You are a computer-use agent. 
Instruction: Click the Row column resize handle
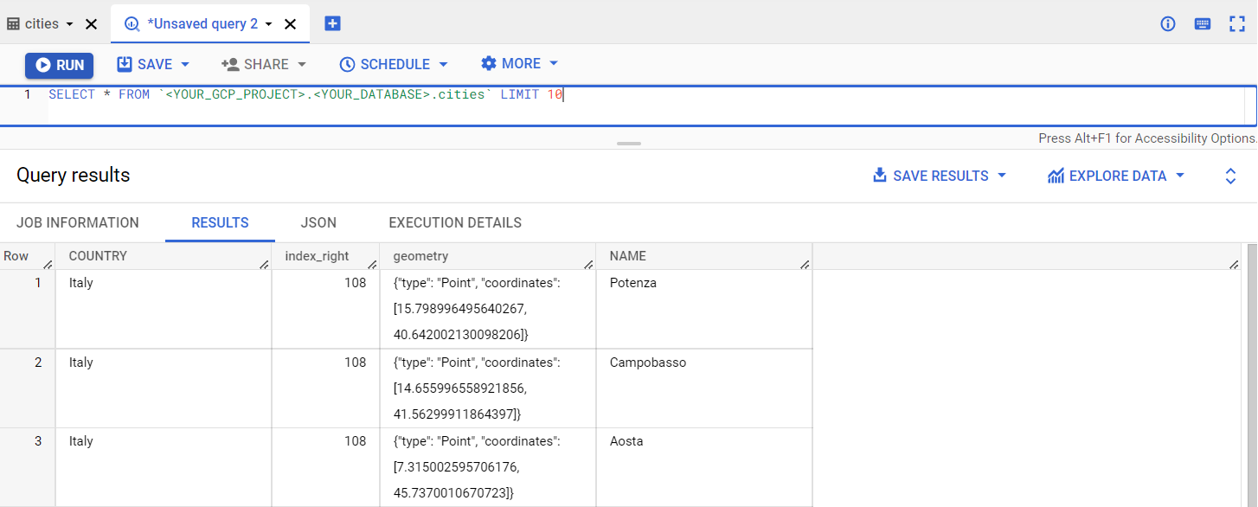point(48,265)
